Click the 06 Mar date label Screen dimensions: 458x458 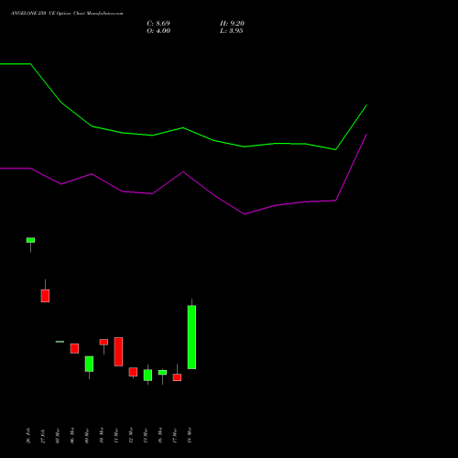click(x=72, y=435)
